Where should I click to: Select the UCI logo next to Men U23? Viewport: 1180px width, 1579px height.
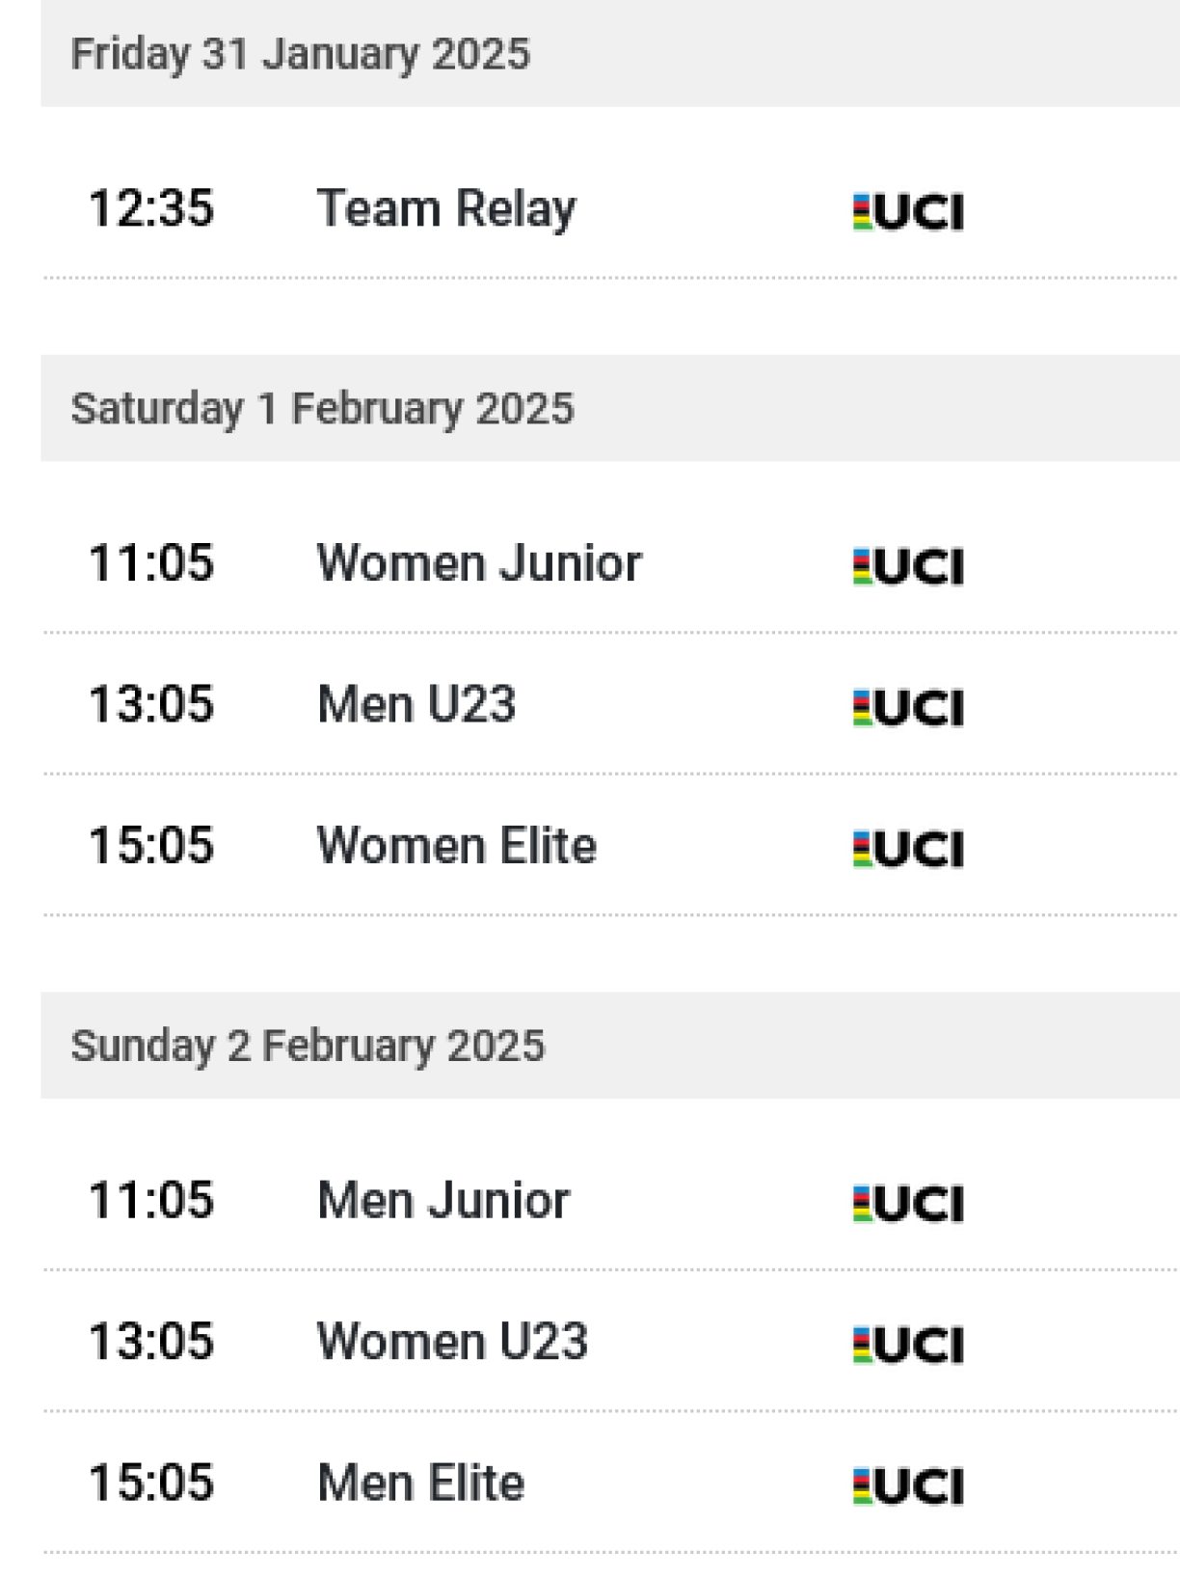coord(908,707)
